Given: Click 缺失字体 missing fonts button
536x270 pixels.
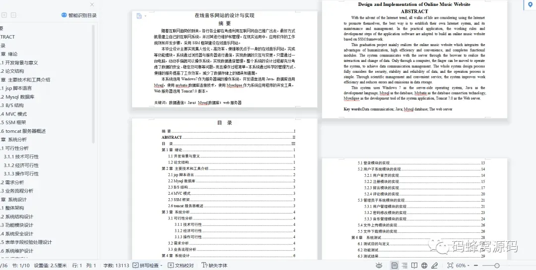Looking at the screenshot, I should click(215, 265).
